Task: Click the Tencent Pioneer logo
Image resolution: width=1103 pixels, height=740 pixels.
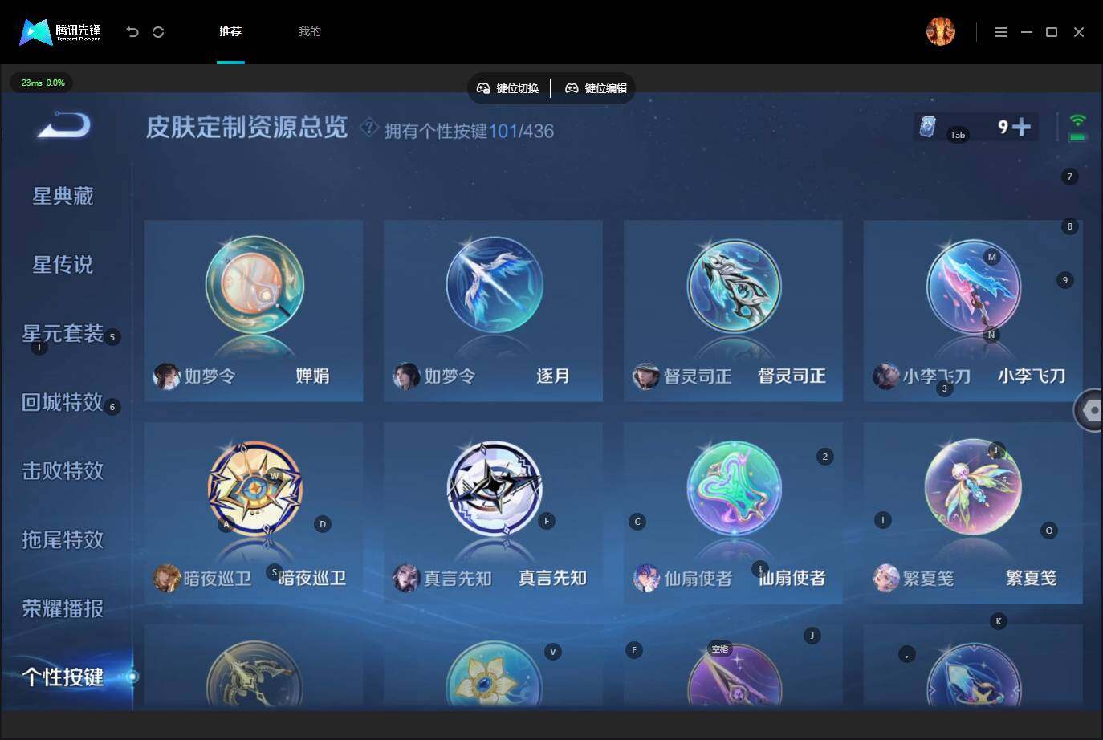Action: pyautogui.click(x=60, y=32)
